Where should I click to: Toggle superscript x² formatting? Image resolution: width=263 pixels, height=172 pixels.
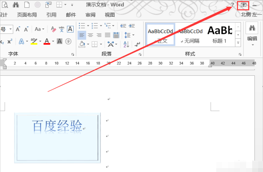pyautogui.click(x=10, y=41)
